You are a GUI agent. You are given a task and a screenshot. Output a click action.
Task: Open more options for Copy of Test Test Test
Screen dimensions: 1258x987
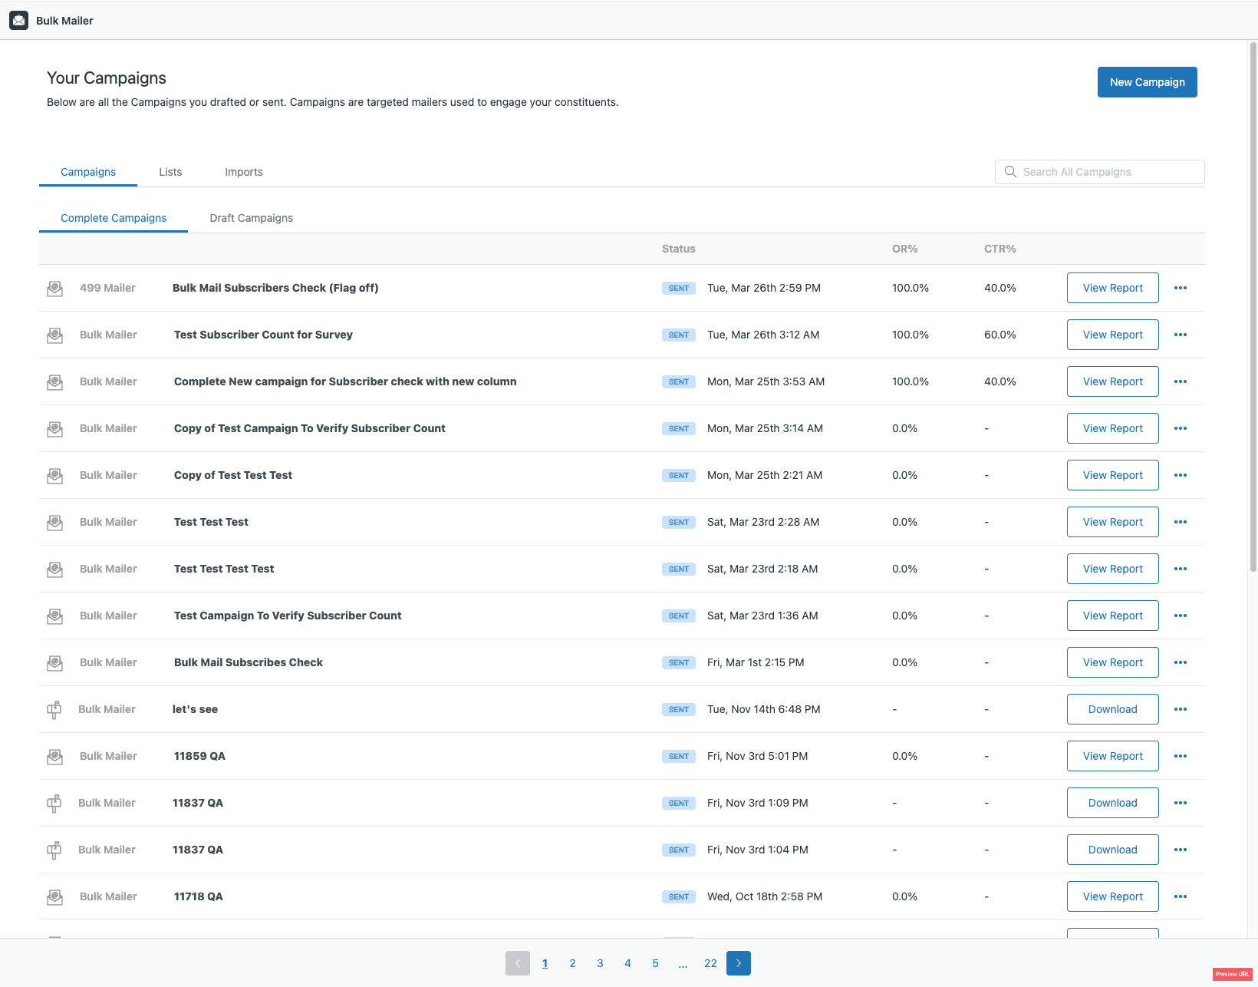1181,475
